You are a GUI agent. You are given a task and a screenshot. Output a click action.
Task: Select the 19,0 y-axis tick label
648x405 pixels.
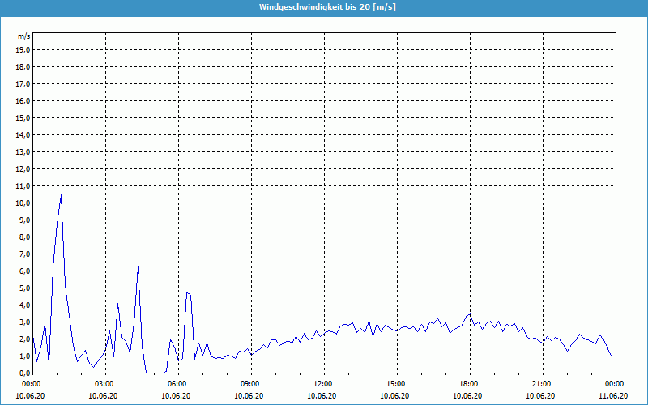coord(23,49)
